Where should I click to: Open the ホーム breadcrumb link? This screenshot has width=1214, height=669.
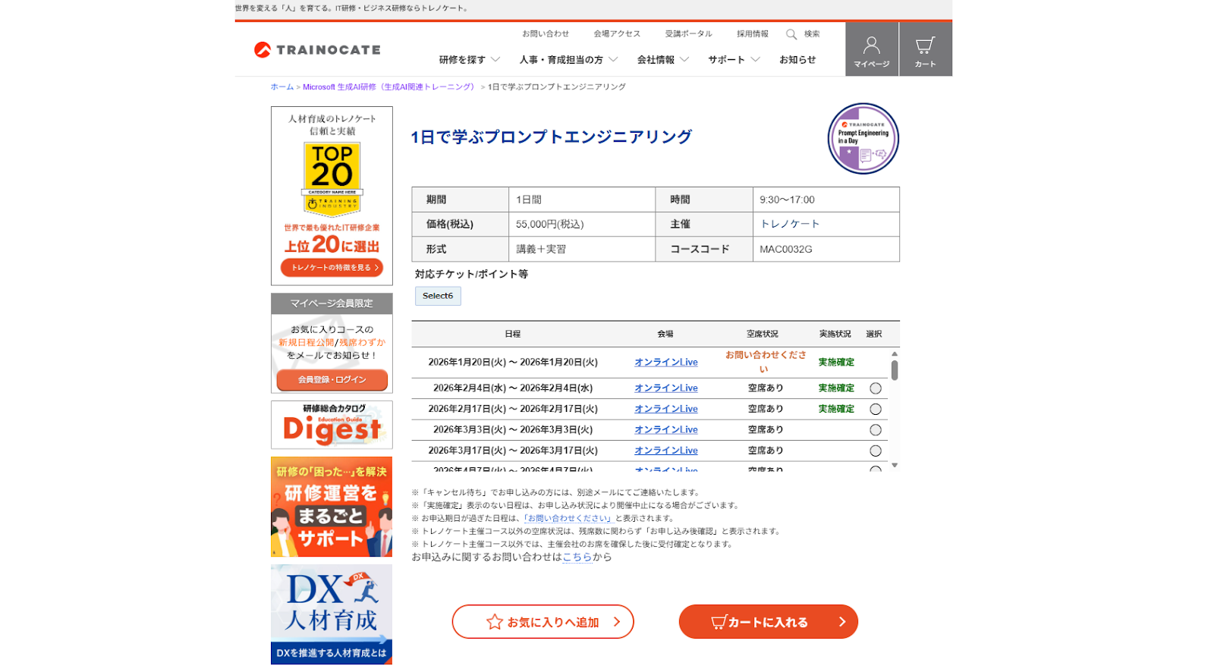tap(281, 87)
